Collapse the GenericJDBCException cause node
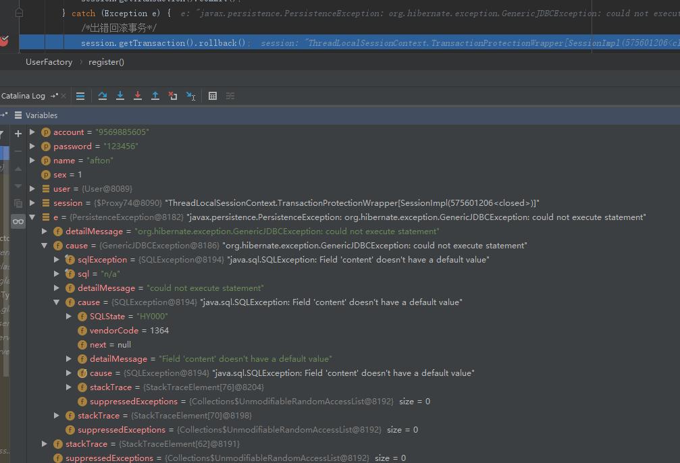Image resolution: width=680 pixels, height=463 pixels. click(45, 246)
